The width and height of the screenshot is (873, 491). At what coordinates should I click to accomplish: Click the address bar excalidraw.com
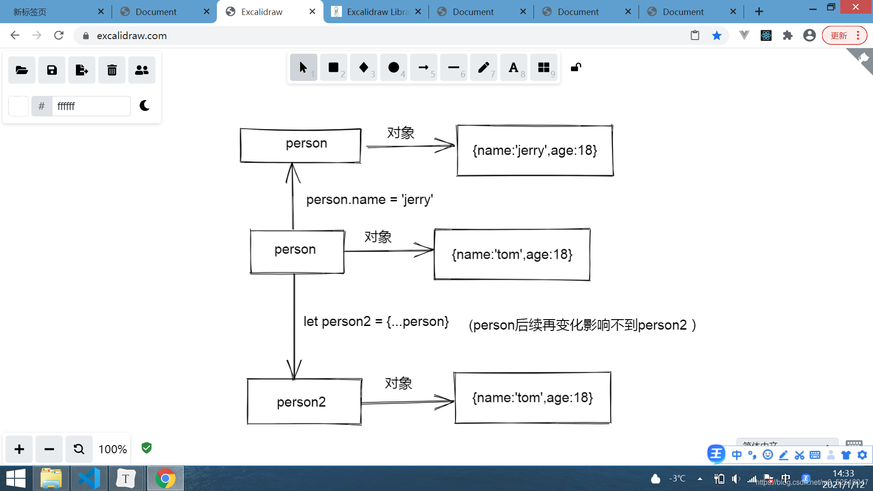pos(132,35)
